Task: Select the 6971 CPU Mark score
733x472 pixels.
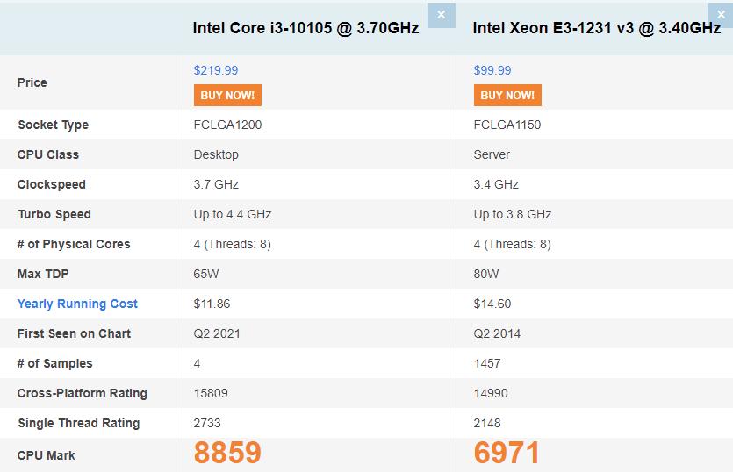Action: coord(507,453)
